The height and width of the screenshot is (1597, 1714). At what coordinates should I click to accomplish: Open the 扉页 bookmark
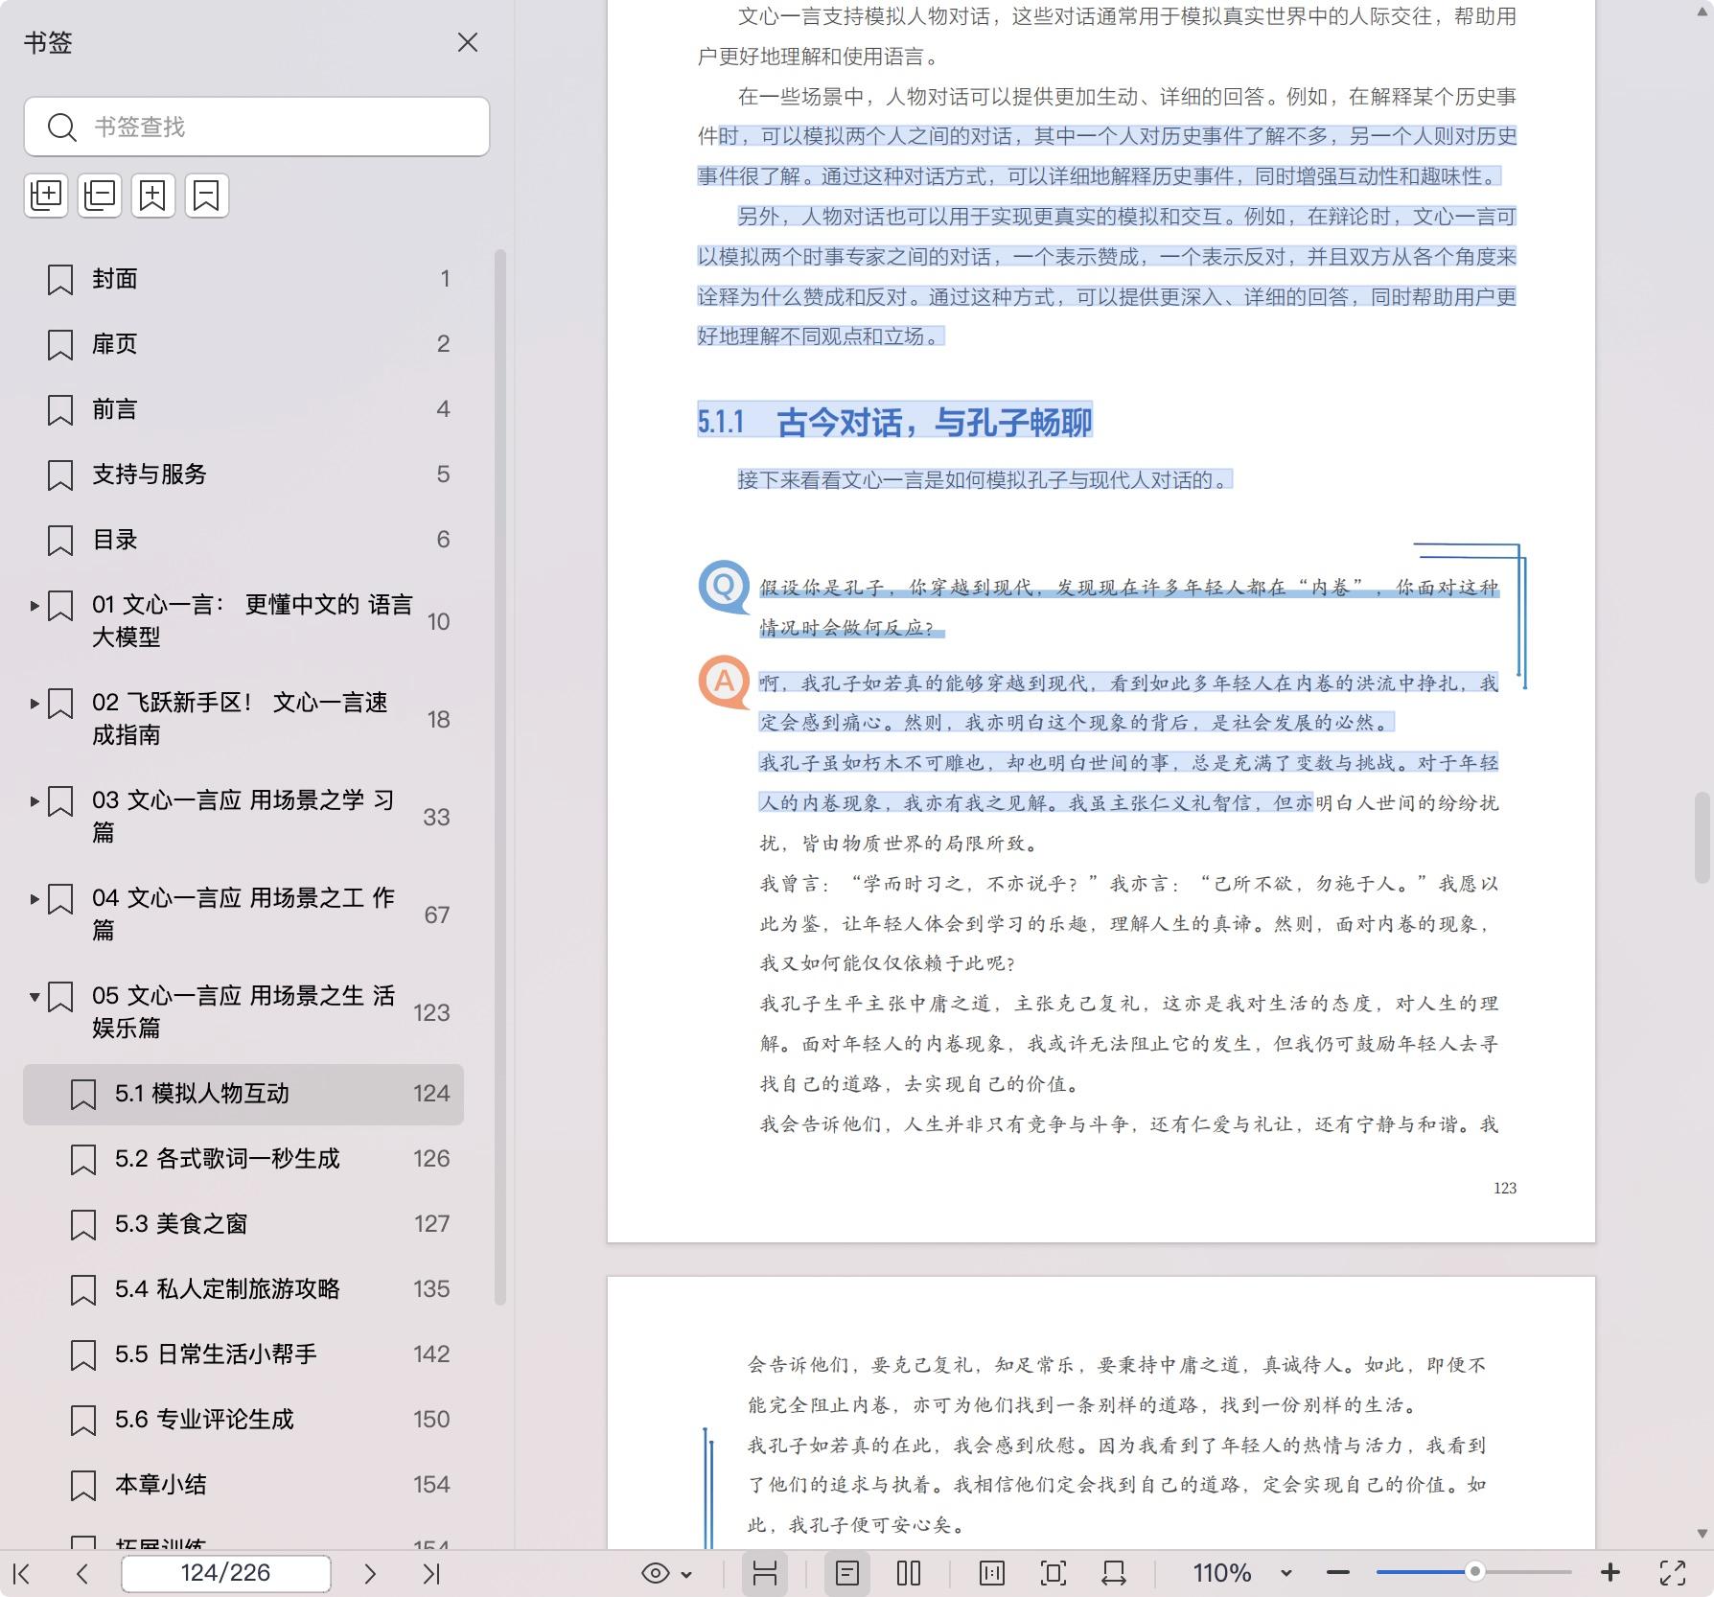(x=243, y=344)
